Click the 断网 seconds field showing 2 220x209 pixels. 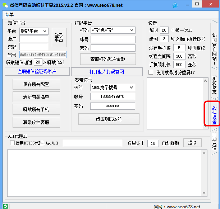tap(164, 39)
